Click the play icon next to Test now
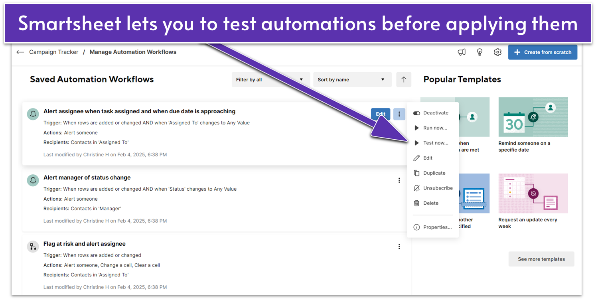Viewport: 596px width, 300px height. point(416,143)
